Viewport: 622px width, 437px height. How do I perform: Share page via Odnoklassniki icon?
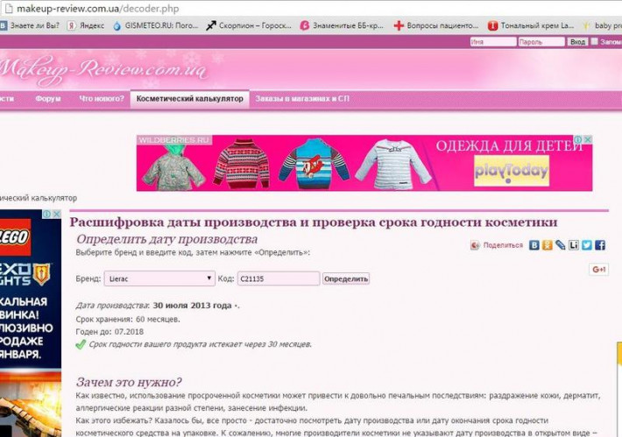pos(548,245)
